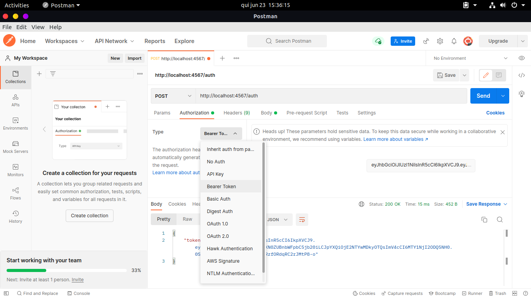
Task: Open the Console in status bar
Action: pos(79,293)
